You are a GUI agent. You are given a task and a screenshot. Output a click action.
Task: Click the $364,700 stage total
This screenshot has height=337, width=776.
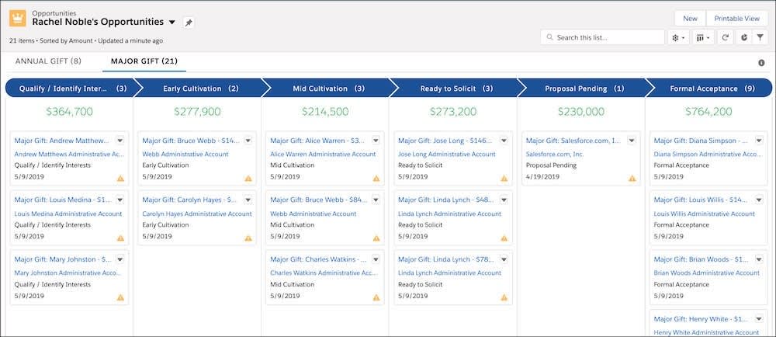point(69,112)
